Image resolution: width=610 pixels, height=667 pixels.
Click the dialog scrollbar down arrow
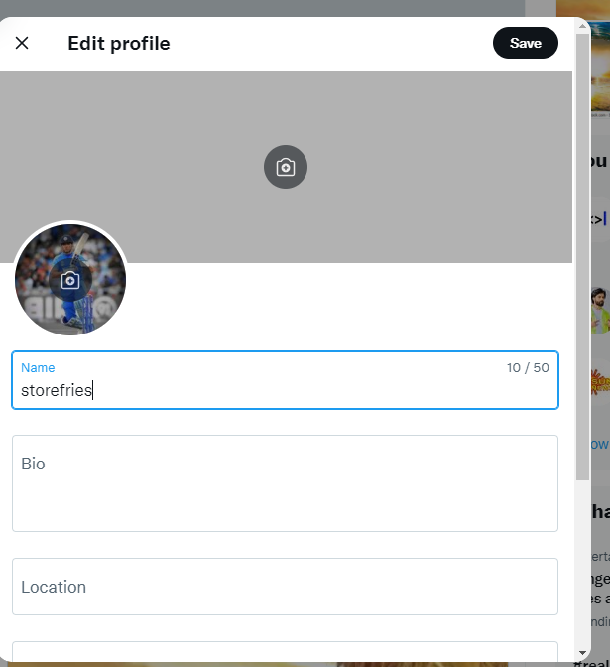(x=583, y=653)
